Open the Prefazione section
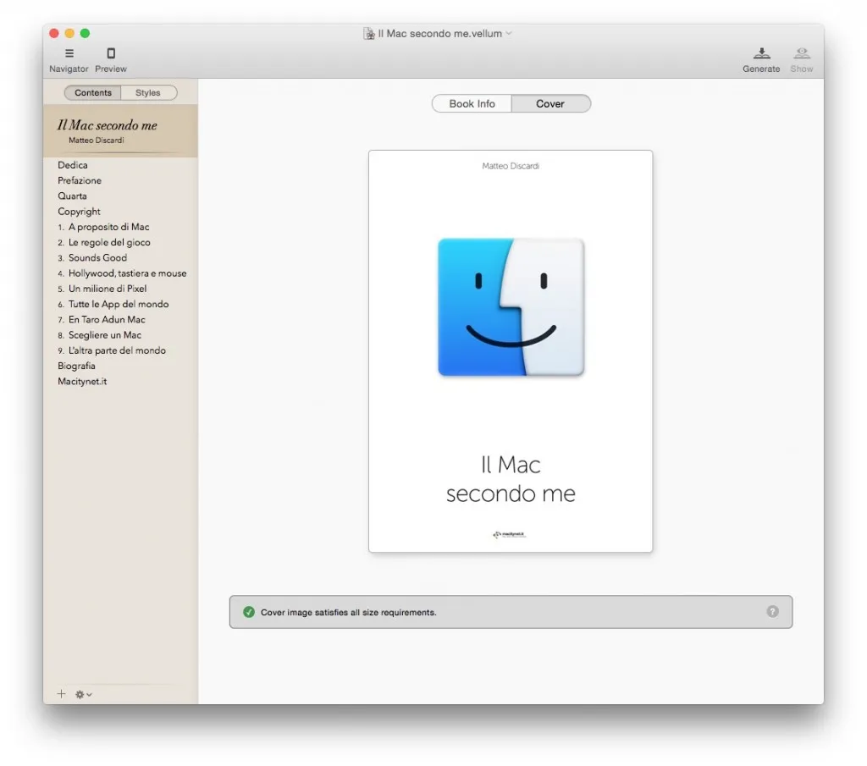 [80, 180]
